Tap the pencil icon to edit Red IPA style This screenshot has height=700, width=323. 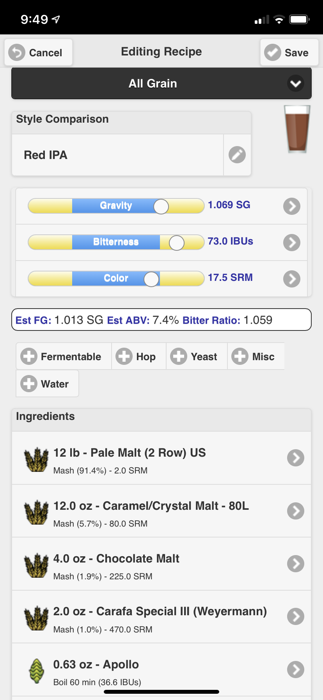pyautogui.click(x=237, y=155)
